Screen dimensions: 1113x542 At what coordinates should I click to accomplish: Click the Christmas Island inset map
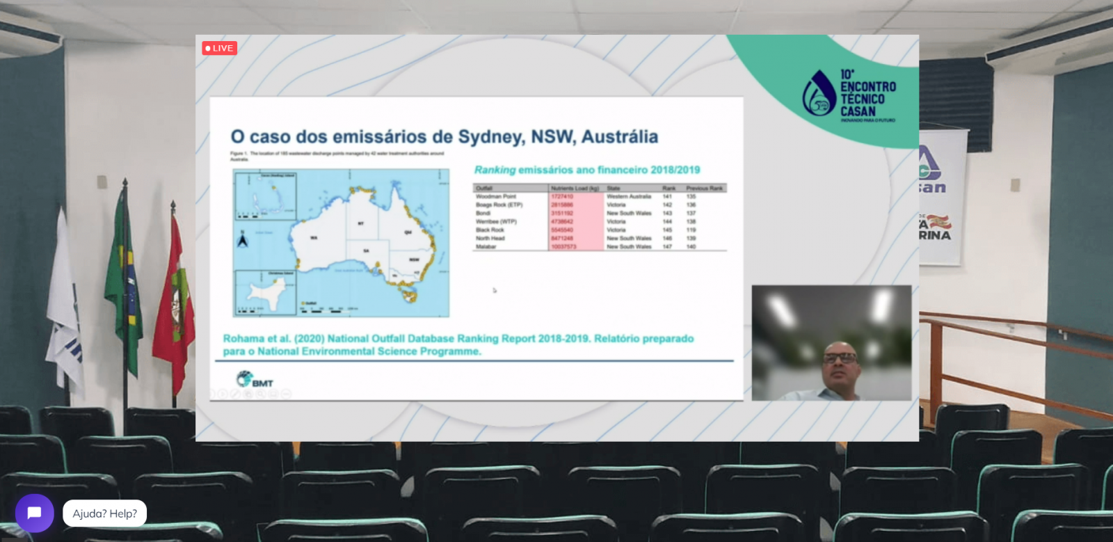pos(266,293)
